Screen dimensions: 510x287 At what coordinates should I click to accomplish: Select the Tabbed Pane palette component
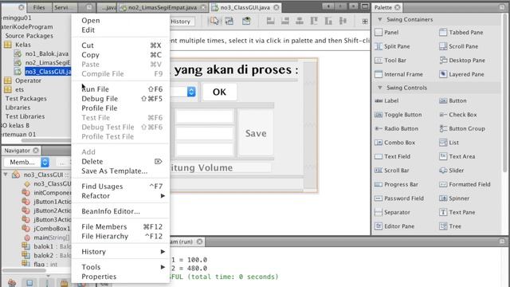461,33
